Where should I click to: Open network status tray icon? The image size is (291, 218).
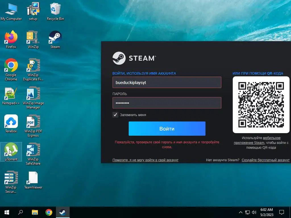(x=248, y=212)
